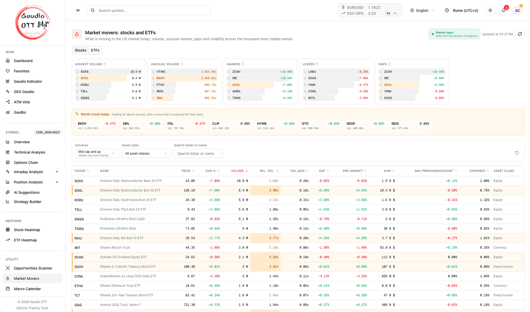This screenshot has height=312, width=530.
Task: Open Technical Analysis menu item
Action: point(32,152)
